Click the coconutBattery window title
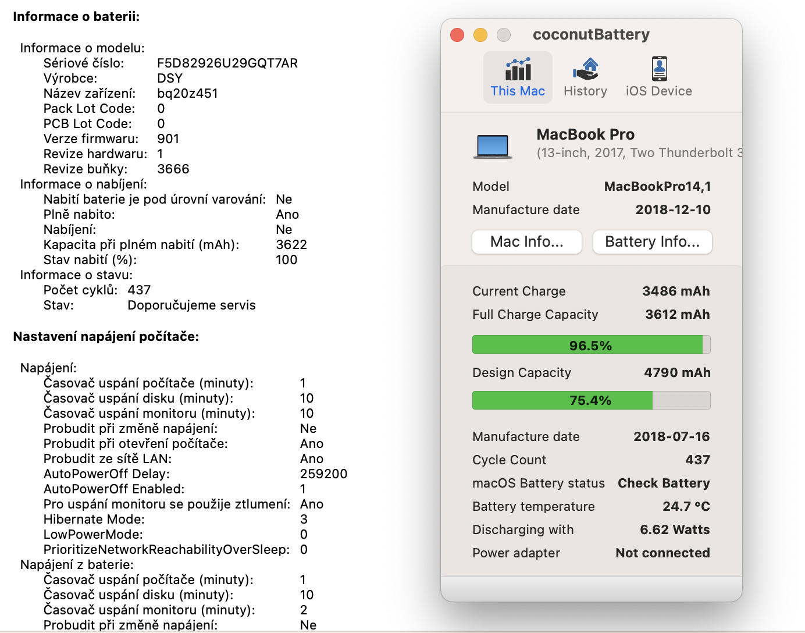805x633 pixels. pos(591,35)
